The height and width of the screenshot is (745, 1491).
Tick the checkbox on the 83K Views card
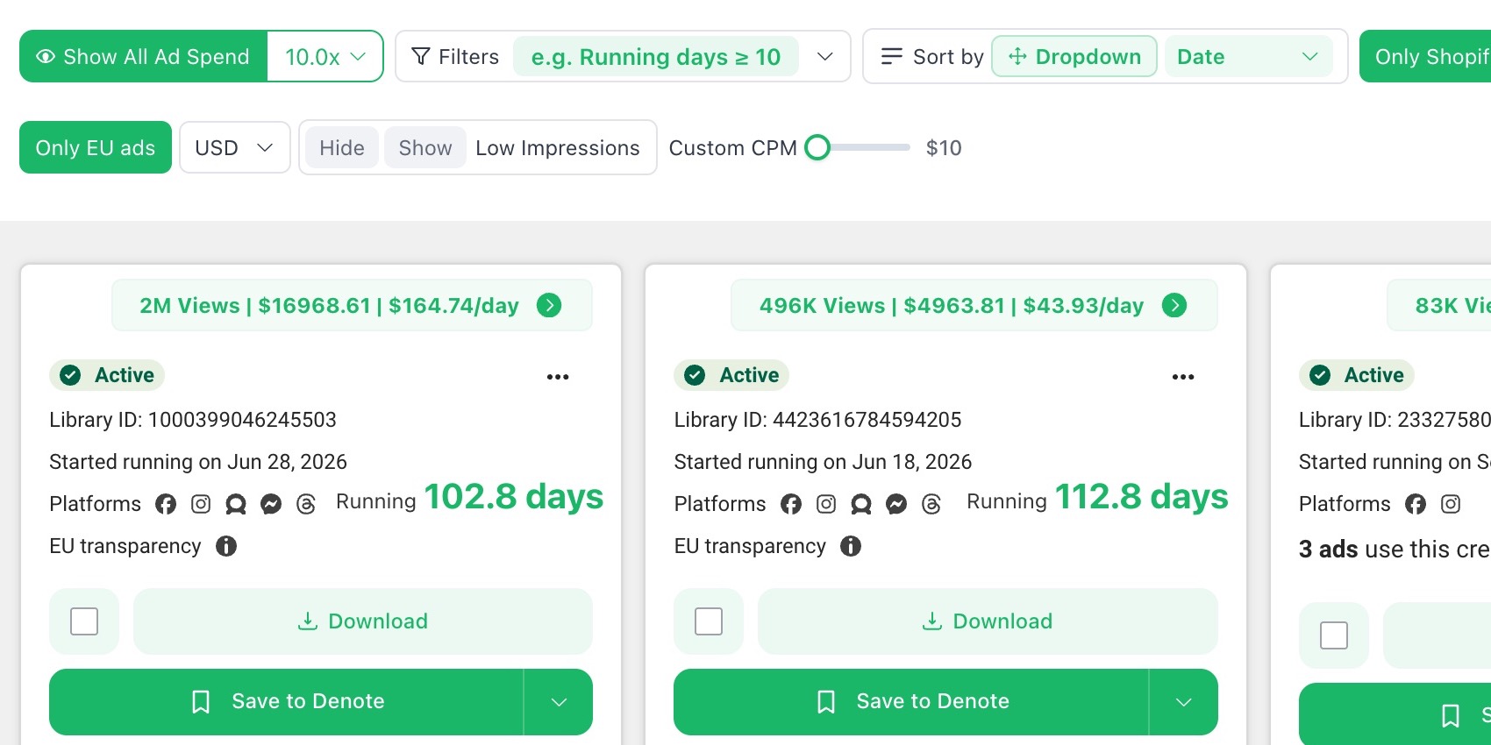pos(1334,635)
